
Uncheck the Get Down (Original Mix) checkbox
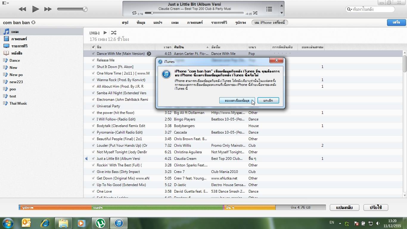point(93,178)
